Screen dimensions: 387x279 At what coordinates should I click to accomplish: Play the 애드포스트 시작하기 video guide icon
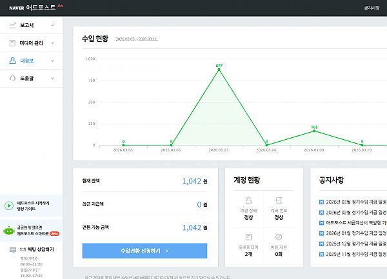8,206
